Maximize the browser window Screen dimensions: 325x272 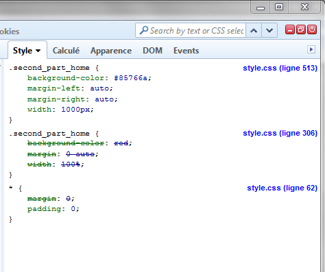279,7
